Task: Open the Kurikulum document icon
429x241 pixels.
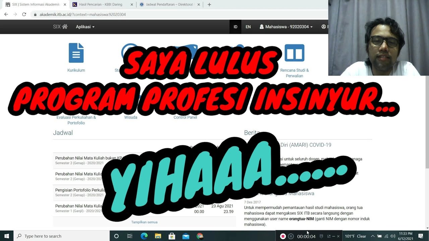Action: (76, 53)
